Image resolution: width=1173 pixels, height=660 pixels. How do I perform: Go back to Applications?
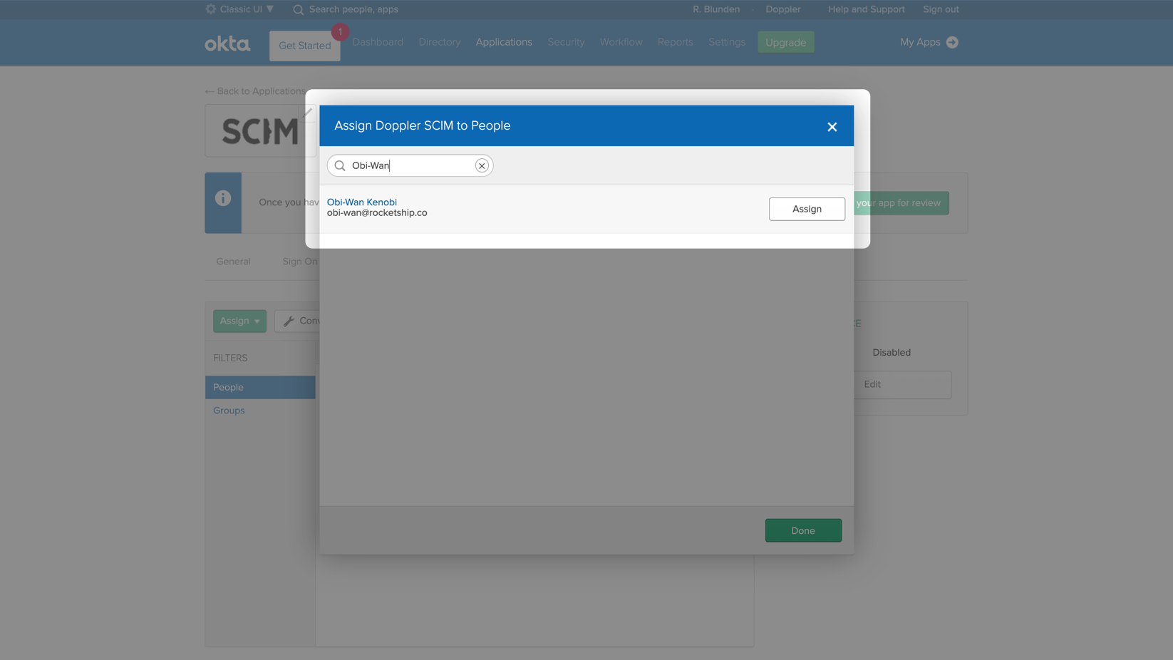click(x=255, y=91)
